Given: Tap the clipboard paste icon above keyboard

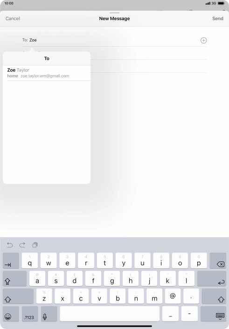Looking at the screenshot, I should point(35,245).
